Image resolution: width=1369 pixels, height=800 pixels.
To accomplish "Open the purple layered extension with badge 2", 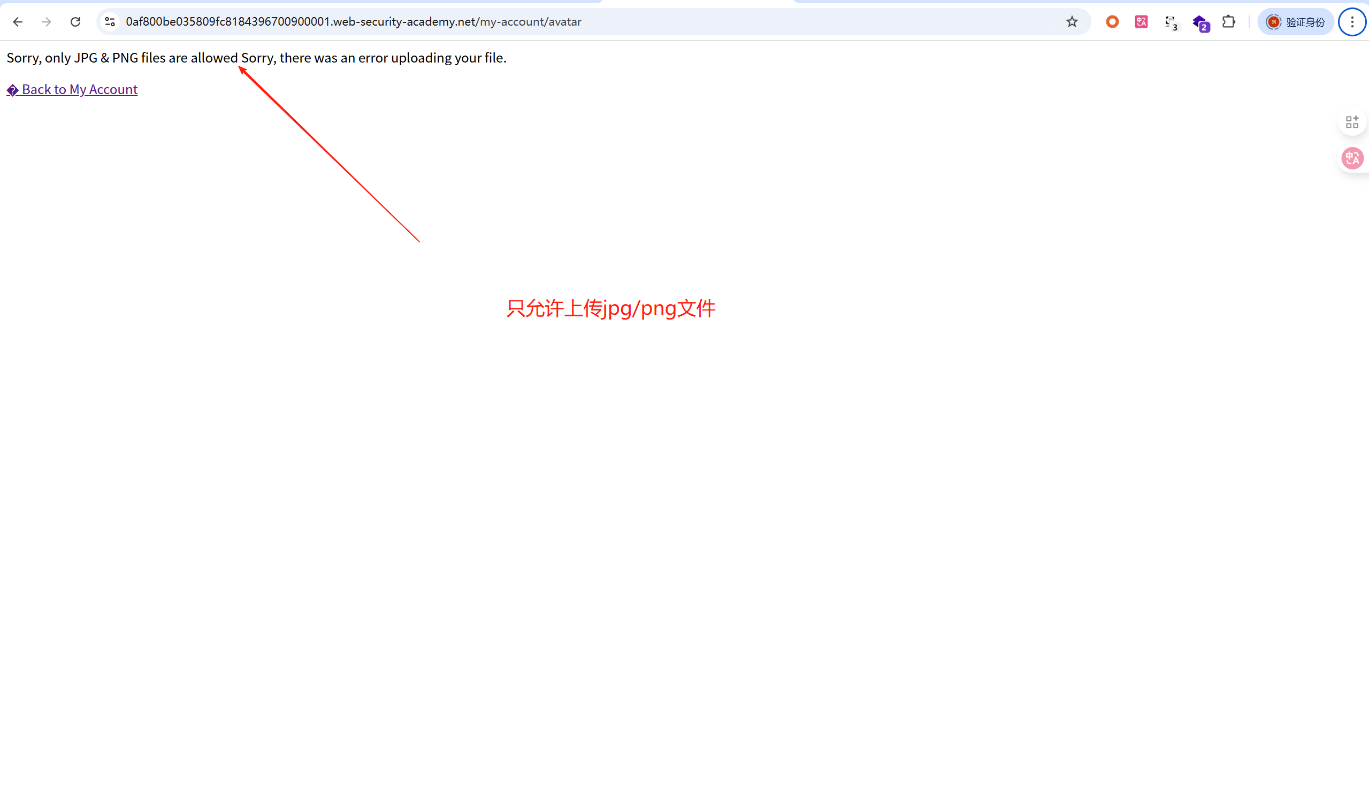I will 1199,22.
